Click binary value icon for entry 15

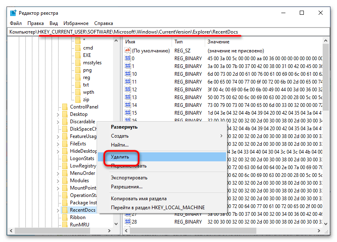[128, 113]
